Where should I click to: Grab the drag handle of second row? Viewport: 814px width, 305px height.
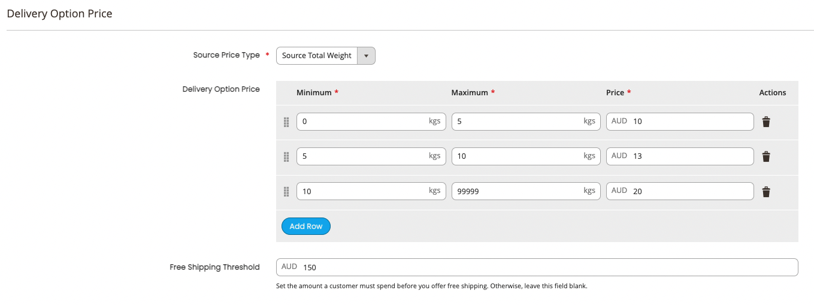[x=286, y=156]
